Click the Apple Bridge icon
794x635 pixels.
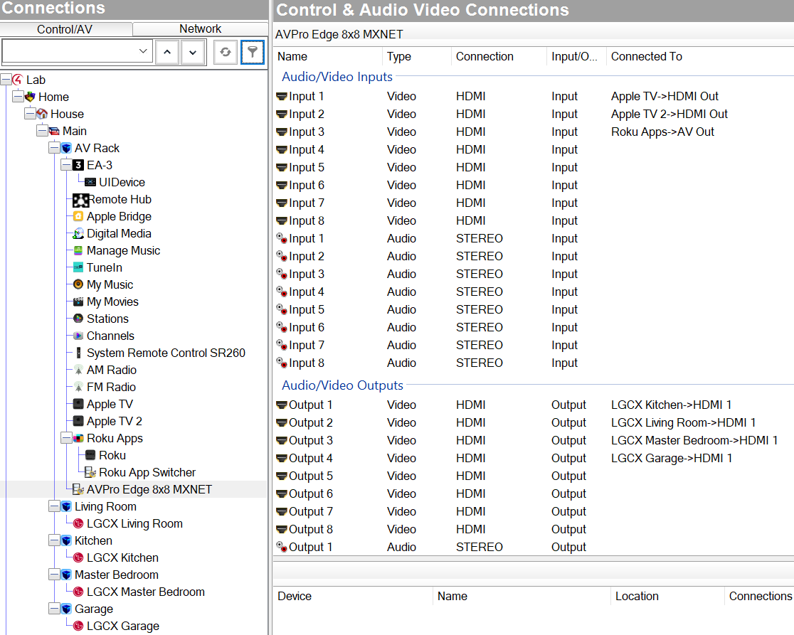click(78, 217)
